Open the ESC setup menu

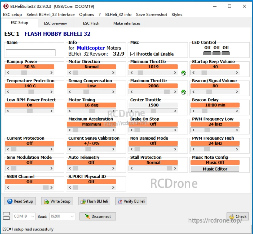(12, 15)
